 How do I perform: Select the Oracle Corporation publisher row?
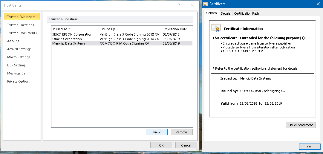click(122, 39)
